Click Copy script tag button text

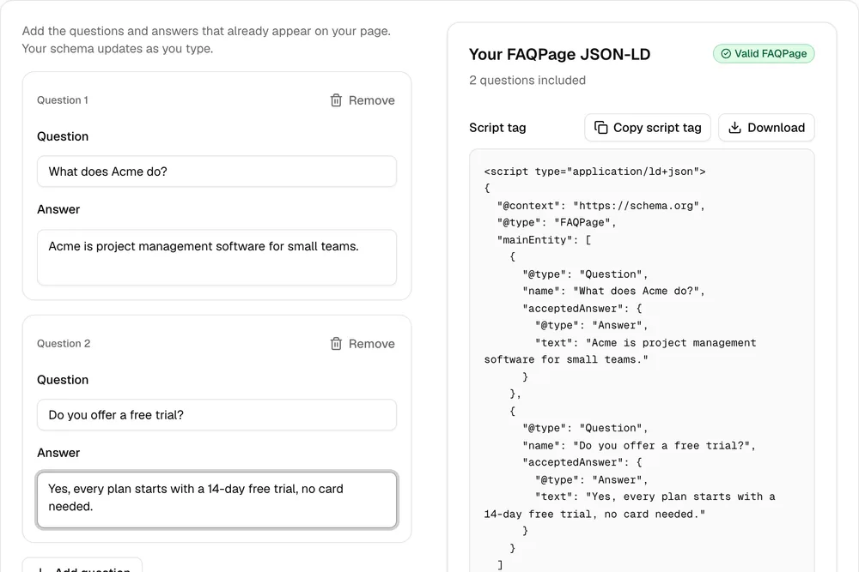click(657, 128)
